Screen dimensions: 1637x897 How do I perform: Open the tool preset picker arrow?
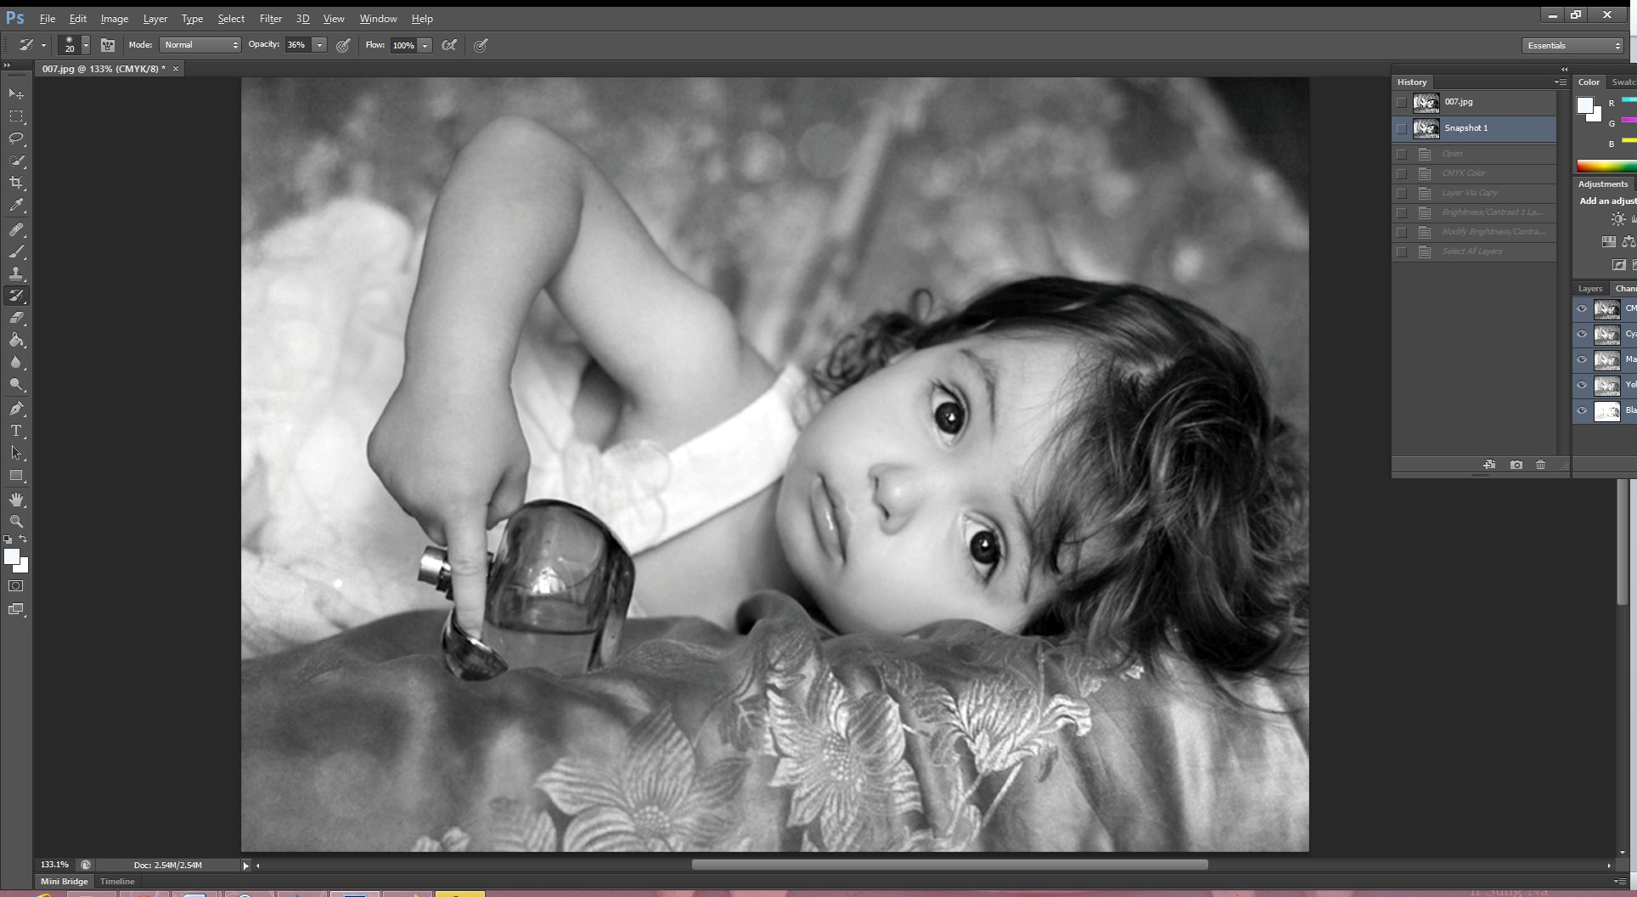43,45
